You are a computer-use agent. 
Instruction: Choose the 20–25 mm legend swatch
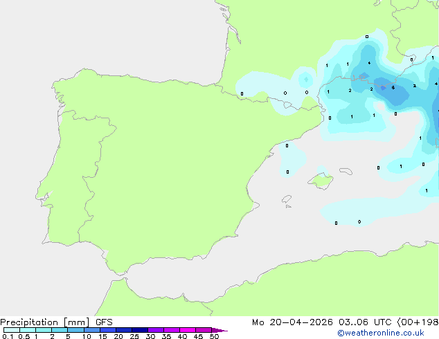point(124,330)
